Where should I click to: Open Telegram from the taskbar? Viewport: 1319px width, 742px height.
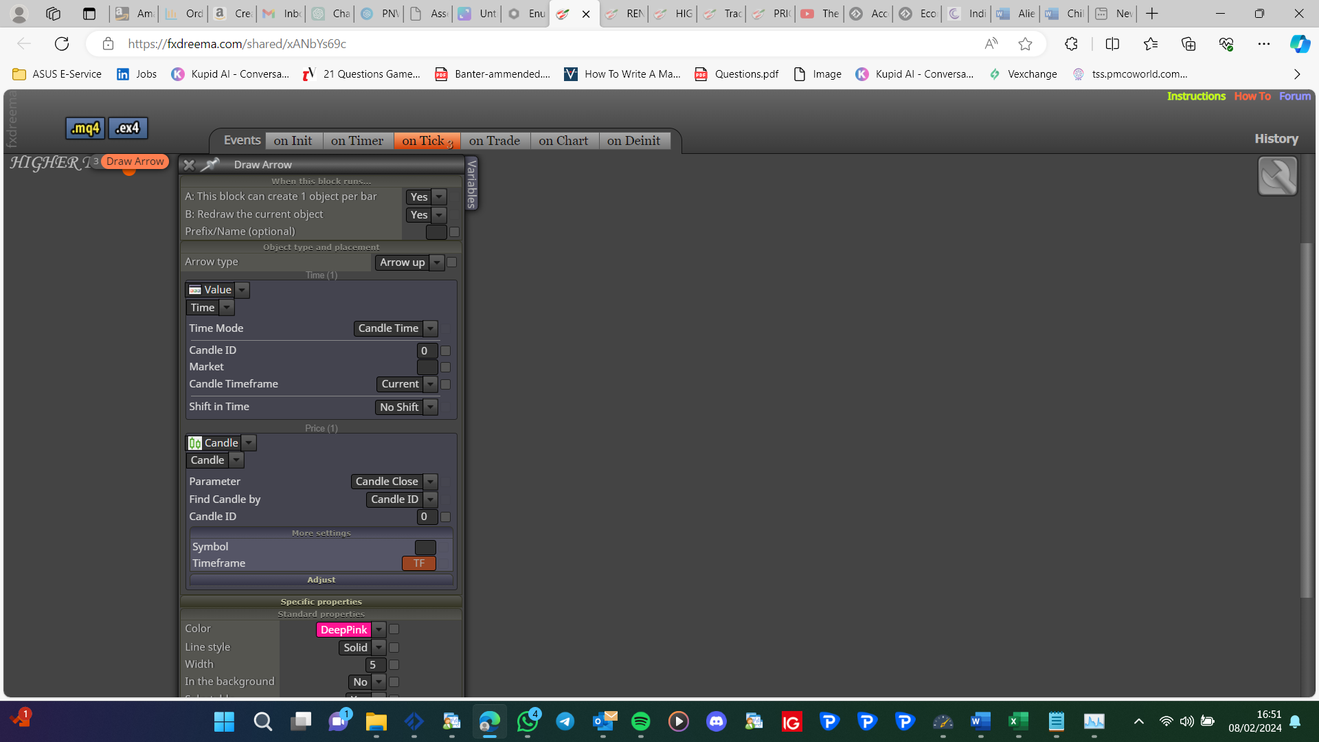point(565,721)
